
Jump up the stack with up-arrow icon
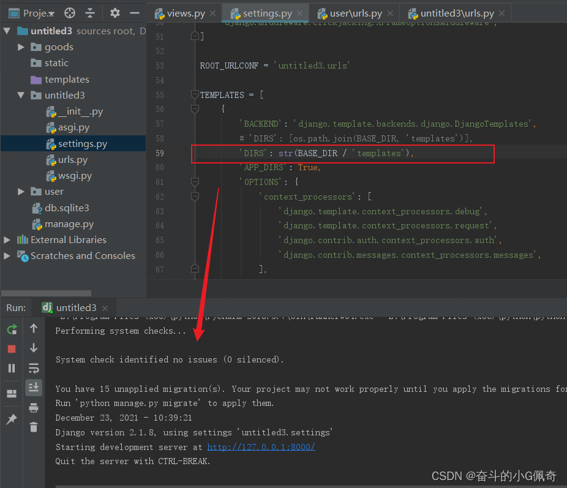pos(34,328)
